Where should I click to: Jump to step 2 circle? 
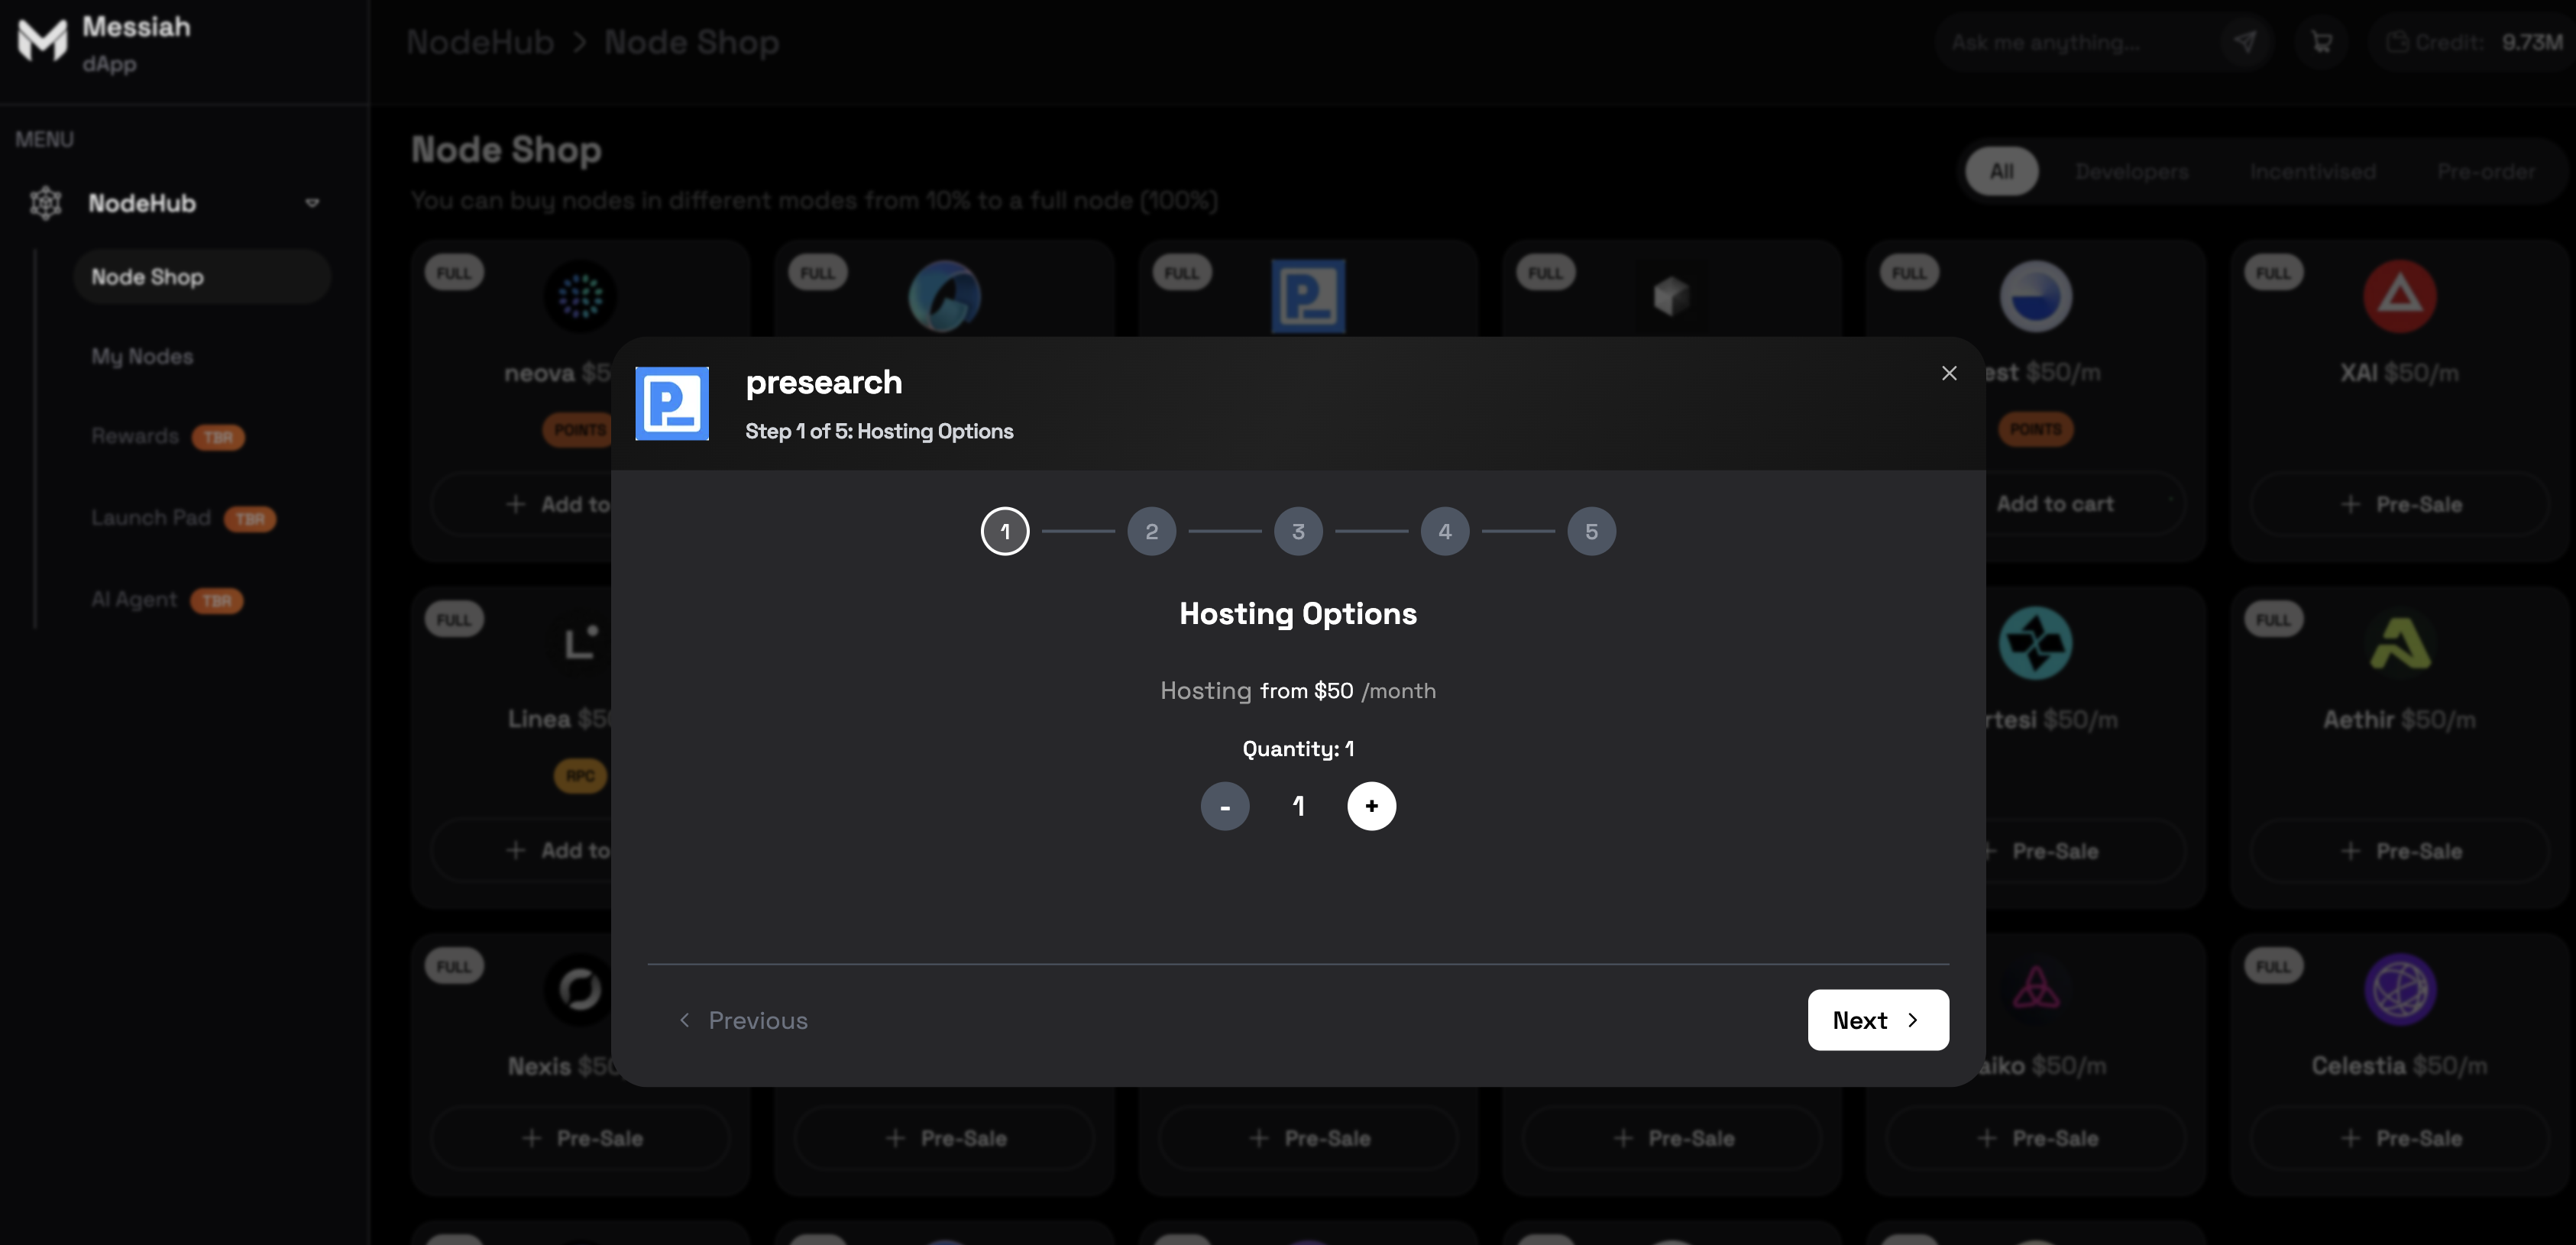point(1152,531)
